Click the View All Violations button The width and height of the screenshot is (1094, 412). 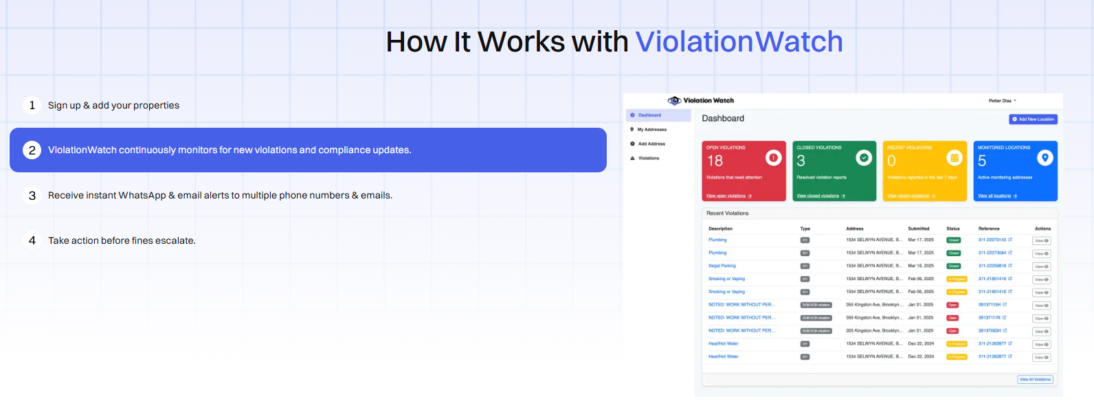click(1036, 379)
